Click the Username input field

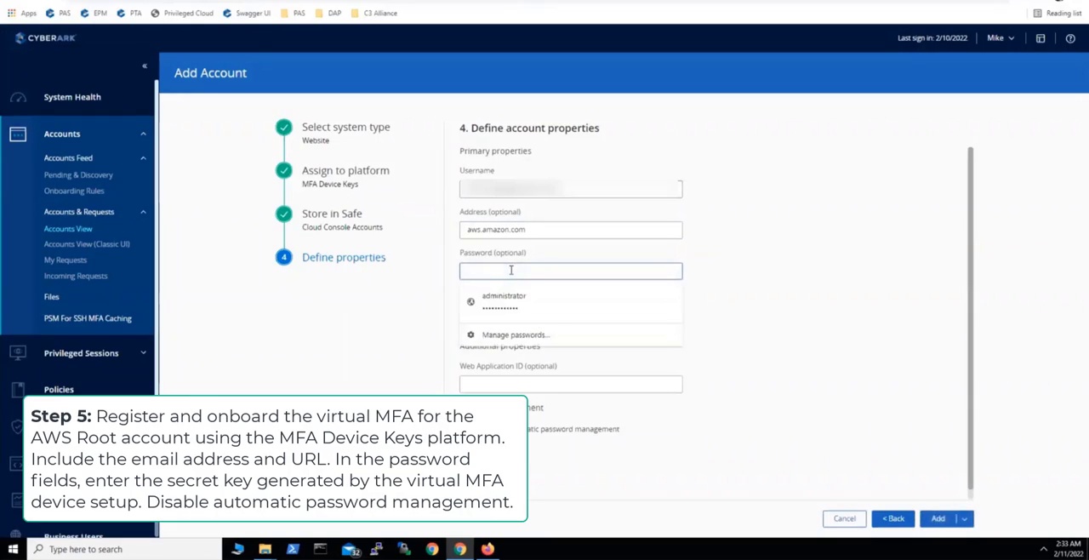tap(571, 189)
